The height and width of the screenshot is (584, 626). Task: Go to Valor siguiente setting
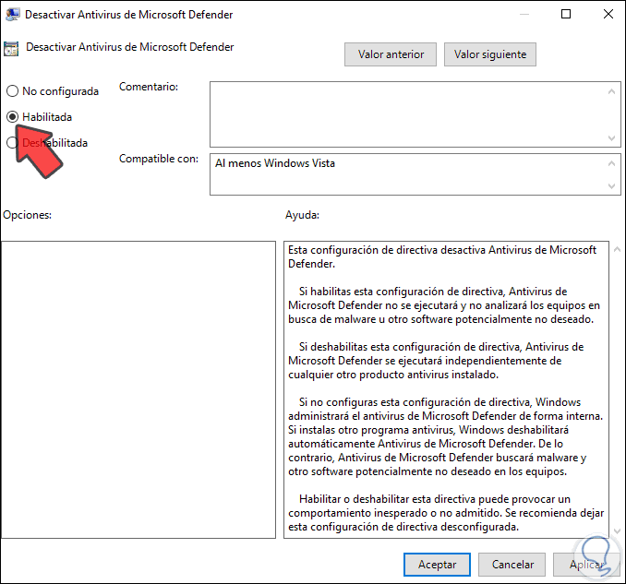click(490, 54)
